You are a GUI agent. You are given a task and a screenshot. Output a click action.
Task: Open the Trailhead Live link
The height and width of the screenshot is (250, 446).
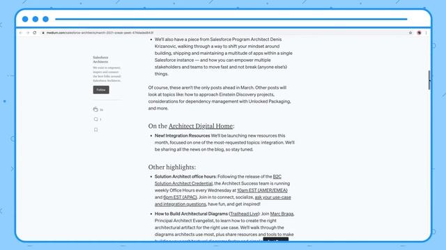[244, 214]
